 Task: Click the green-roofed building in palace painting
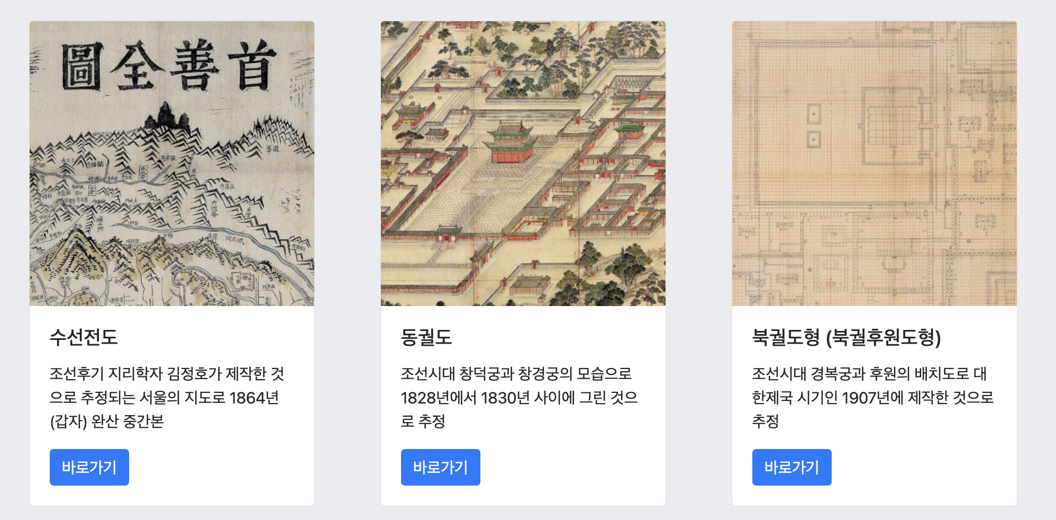[628, 129]
